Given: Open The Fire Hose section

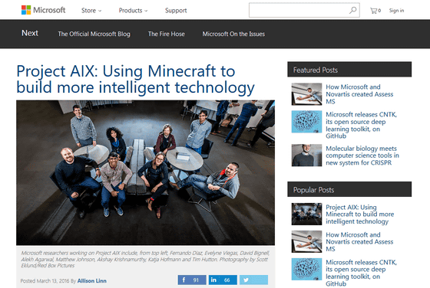Looking at the screenshot, I should [x=166, y=34].
